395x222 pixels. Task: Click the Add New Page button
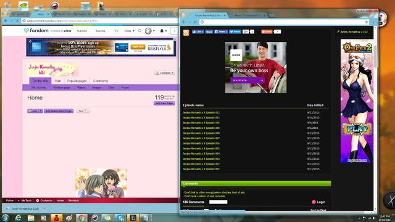click(x=164, y=104)
